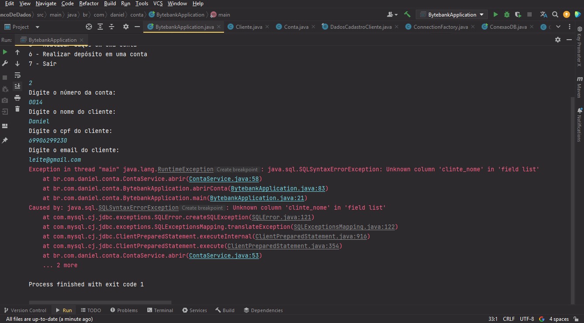Click the restore layout icon in Run sidebar
Screen dimensions: 584x323
(x=5, y=126)
